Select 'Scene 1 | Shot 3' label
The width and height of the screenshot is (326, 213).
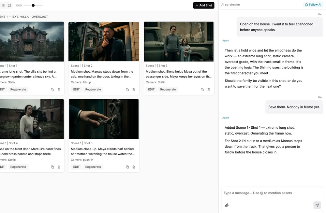[x=156, y=66]
